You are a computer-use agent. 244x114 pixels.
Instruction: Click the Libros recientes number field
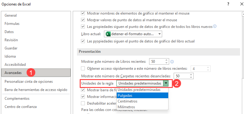coord(157,62)
